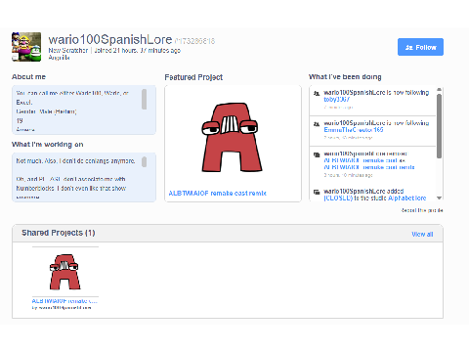Follow wario100SpanishLore using the blue Follow button
Image resolution: width=469 pixels, height=352 pixels.
(420, 47)
